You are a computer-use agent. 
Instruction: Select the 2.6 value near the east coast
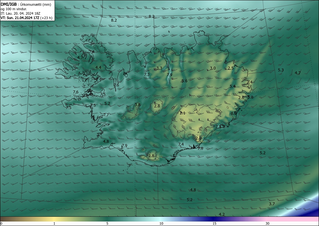pos(241,98)
